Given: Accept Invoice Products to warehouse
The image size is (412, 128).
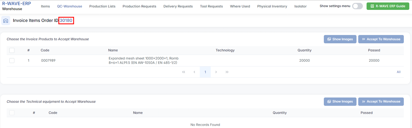Looking at the screenshot, I should tap(381, 39).
